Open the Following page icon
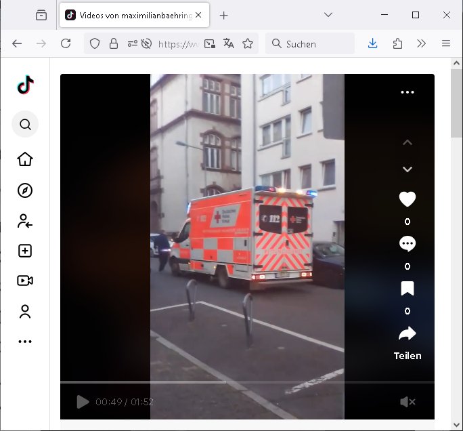The height and width of the screenshot is (431, 463). point(25,221)
